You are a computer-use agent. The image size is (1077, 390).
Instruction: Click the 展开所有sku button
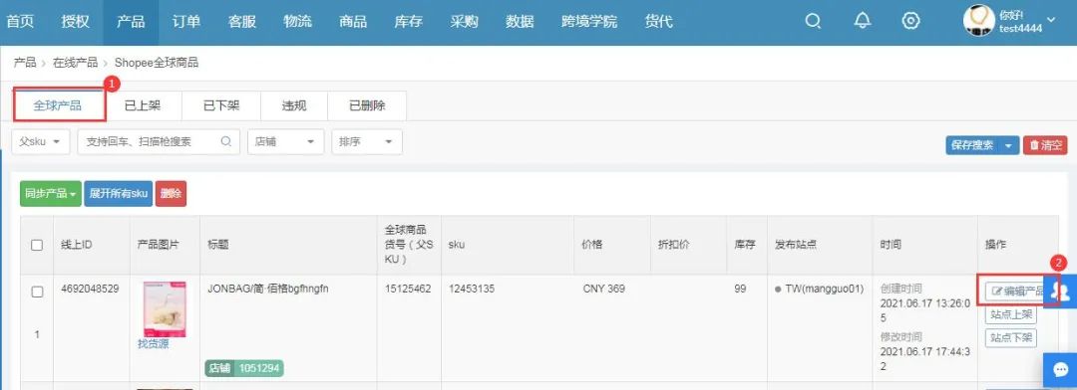[x=118, y=194]
